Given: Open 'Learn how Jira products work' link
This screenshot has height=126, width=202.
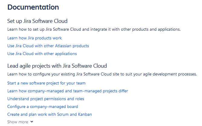Looking at the screenshot, I should coord(34,38).
